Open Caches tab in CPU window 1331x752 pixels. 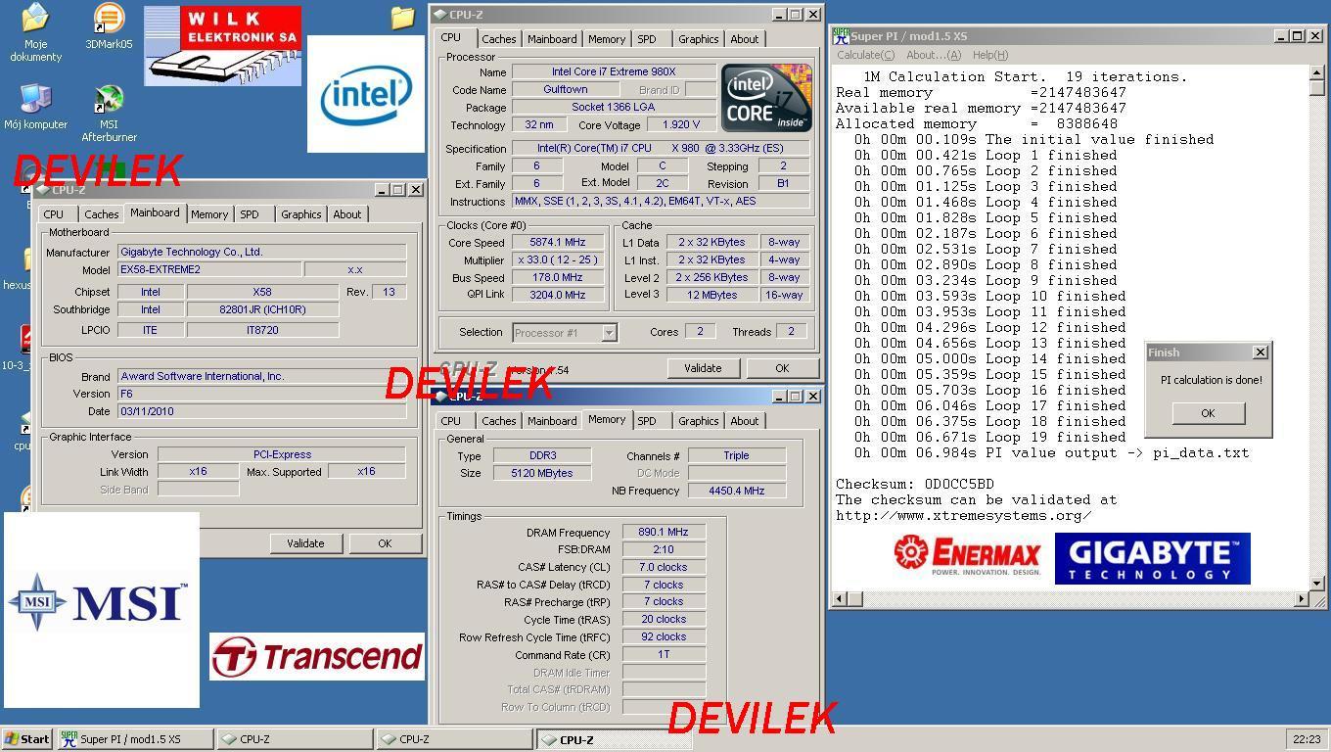pyautogui.click(x=498, y=39)
